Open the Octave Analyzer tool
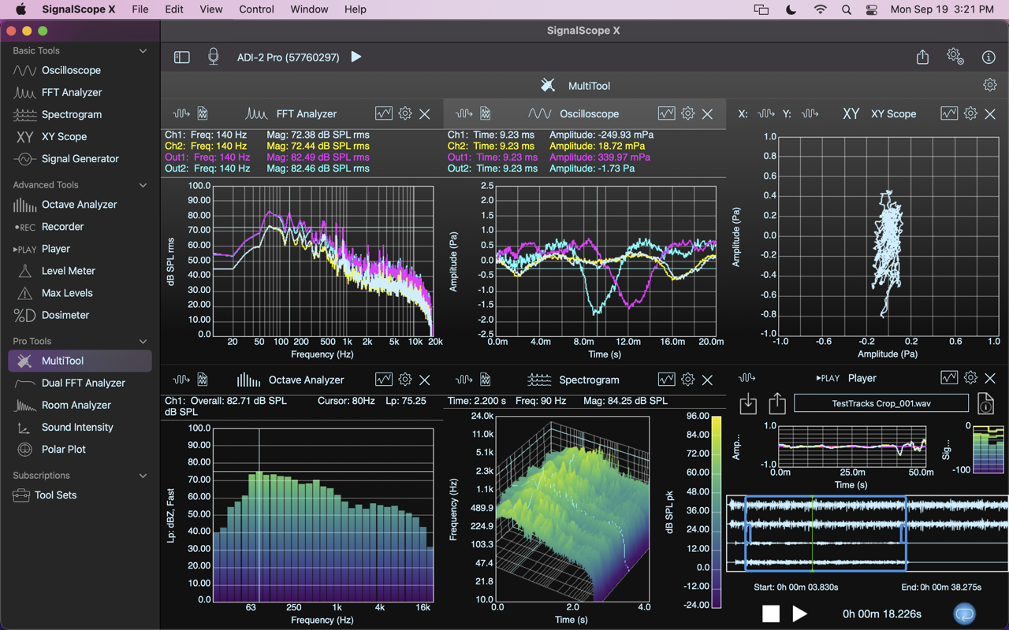Viewport: 1009px width, 630px height. (x=79, y=204)
